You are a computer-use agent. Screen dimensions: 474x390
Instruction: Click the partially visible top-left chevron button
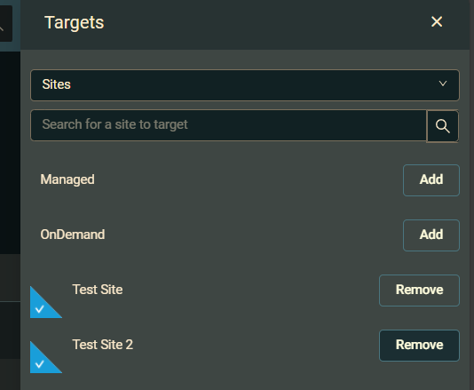pos(5,23)
